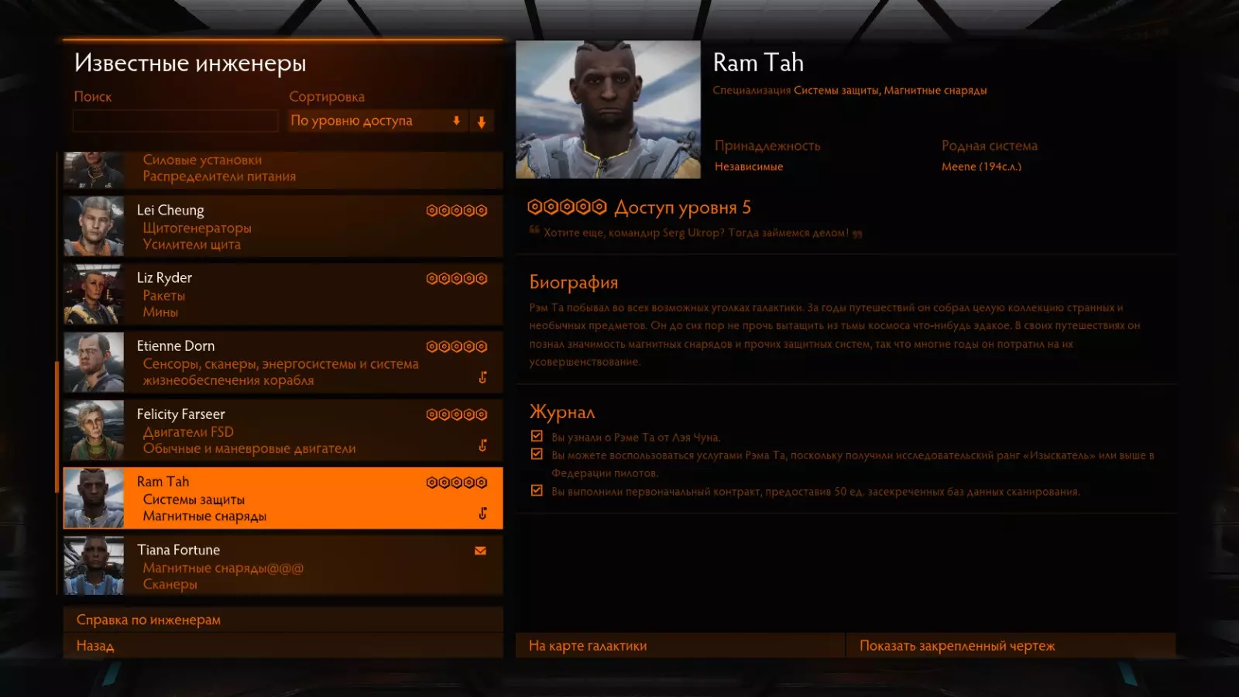Click the engineer list scrollbar handle
This screenshot has height=697, width=1239.
(x=57, y=427)
